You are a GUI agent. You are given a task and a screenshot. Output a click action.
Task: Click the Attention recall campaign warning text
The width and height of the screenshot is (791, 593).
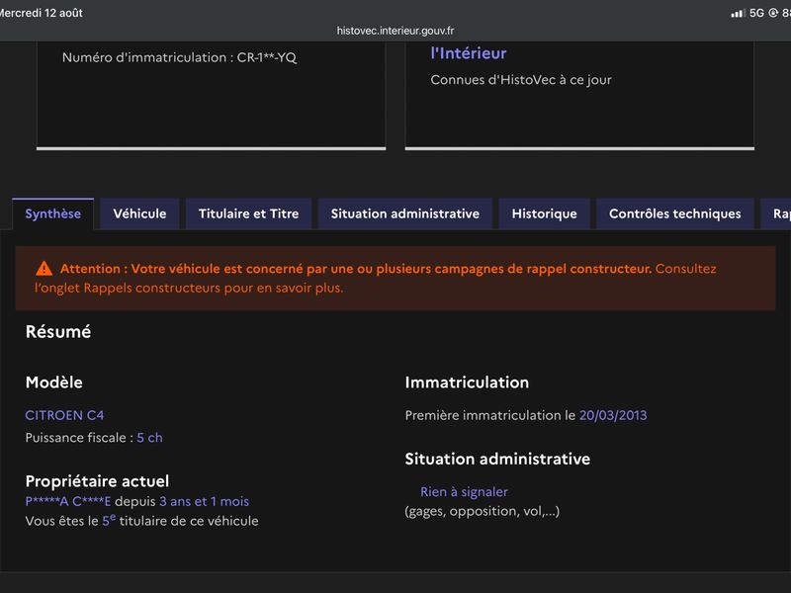click(x=376, y=279)
